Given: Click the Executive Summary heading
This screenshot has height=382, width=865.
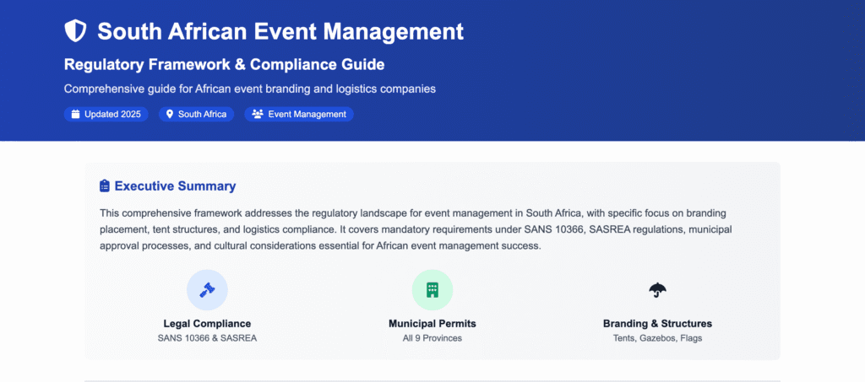Looking at the screenshot, I should tap(175, 186).
